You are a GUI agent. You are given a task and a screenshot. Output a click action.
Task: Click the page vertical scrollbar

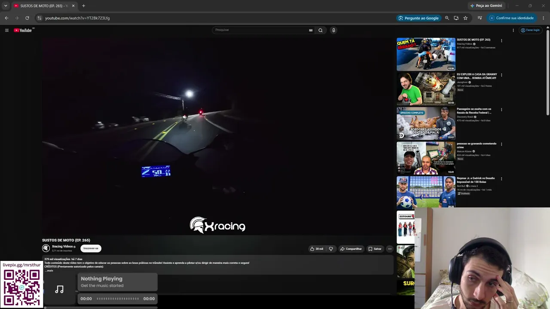[x=548, y=73]
